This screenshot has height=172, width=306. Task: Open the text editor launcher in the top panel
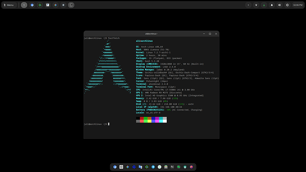click(x=47, y=5)
